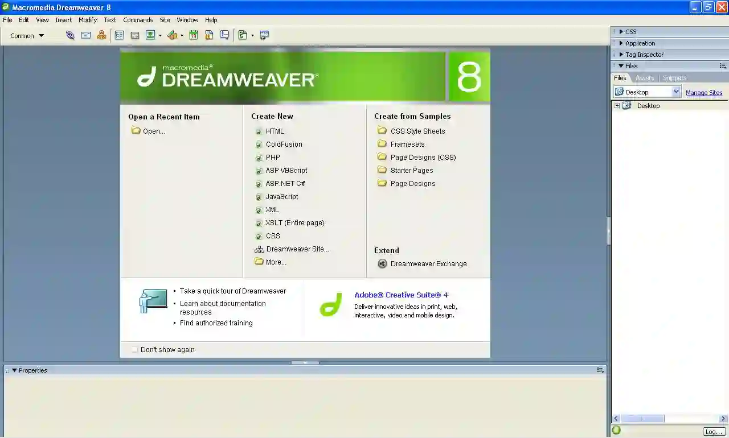Click the Manage Sites link

[x=704, y=93]
